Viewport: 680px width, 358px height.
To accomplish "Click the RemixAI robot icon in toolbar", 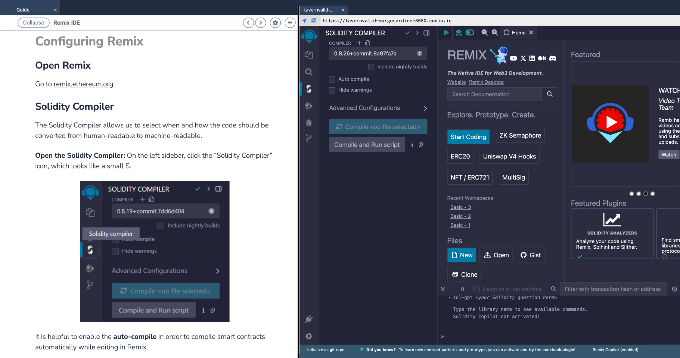I will tap(459, 32).
